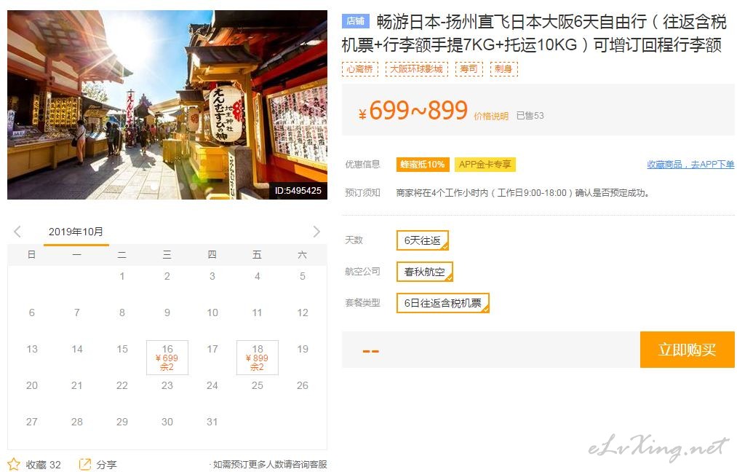Click the share arrow icon
The height and width of the screenshot is (472, 737).
tap(84, 465)
